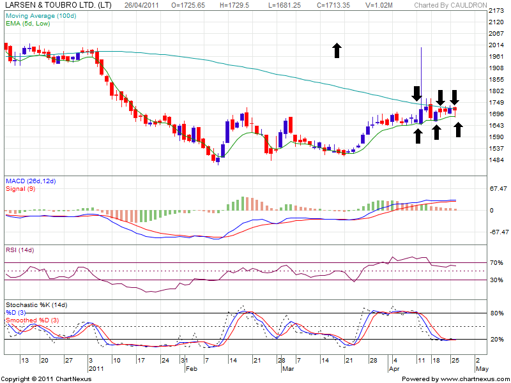Screen dimensions: 511x383
Task: Select the EMA (5d, Low) legend label
Action: click(x=29, y=22)
